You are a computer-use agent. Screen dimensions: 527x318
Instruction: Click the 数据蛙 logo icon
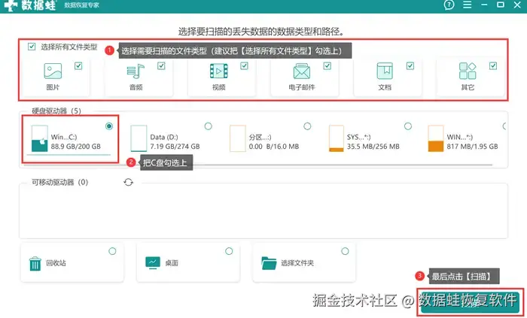click(11, 5)
